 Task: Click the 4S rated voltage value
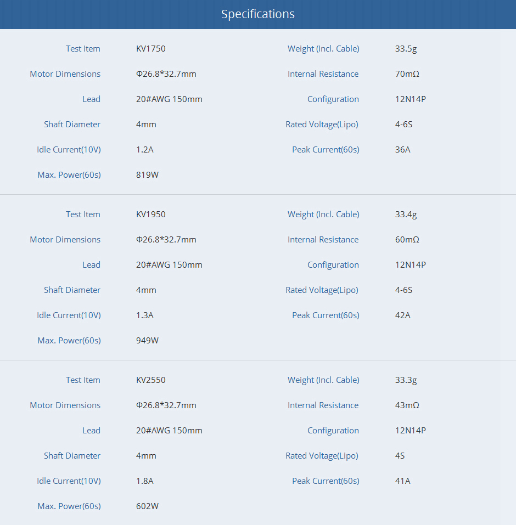click(400, 456)
